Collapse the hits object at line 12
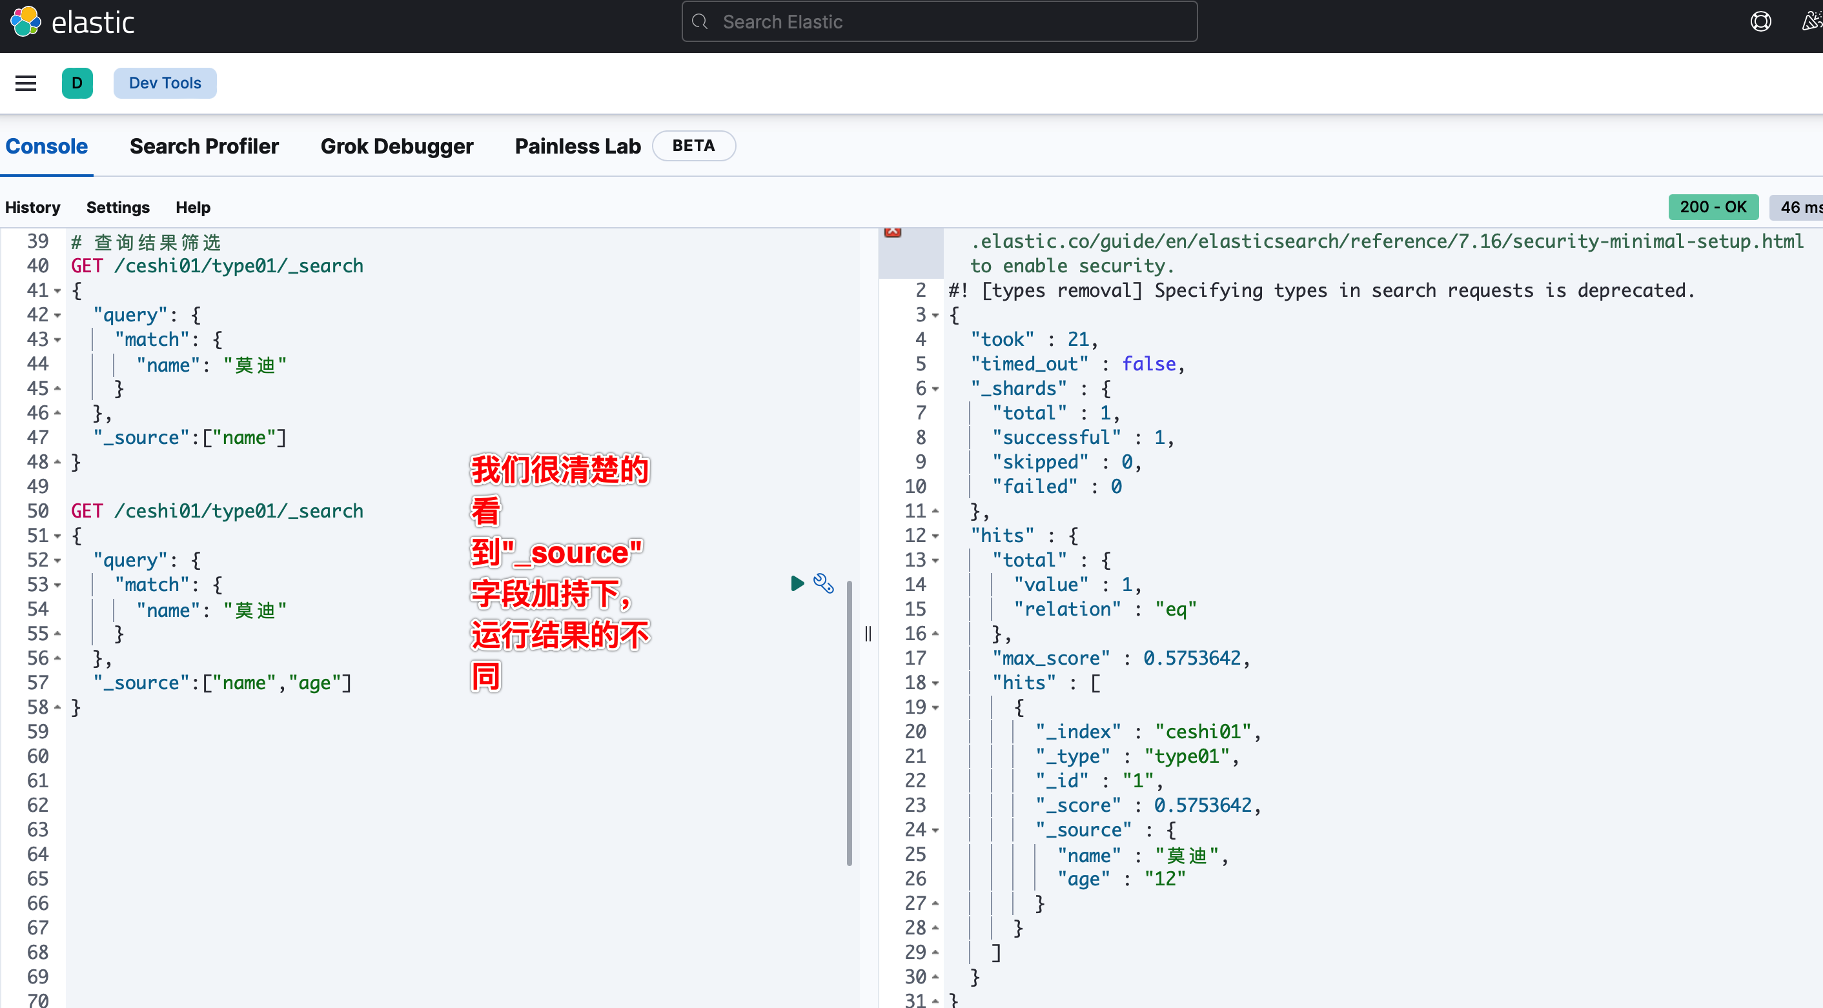Image resolution: width=1823 pixels, height=1008 pixels. [x=935, y=536]
